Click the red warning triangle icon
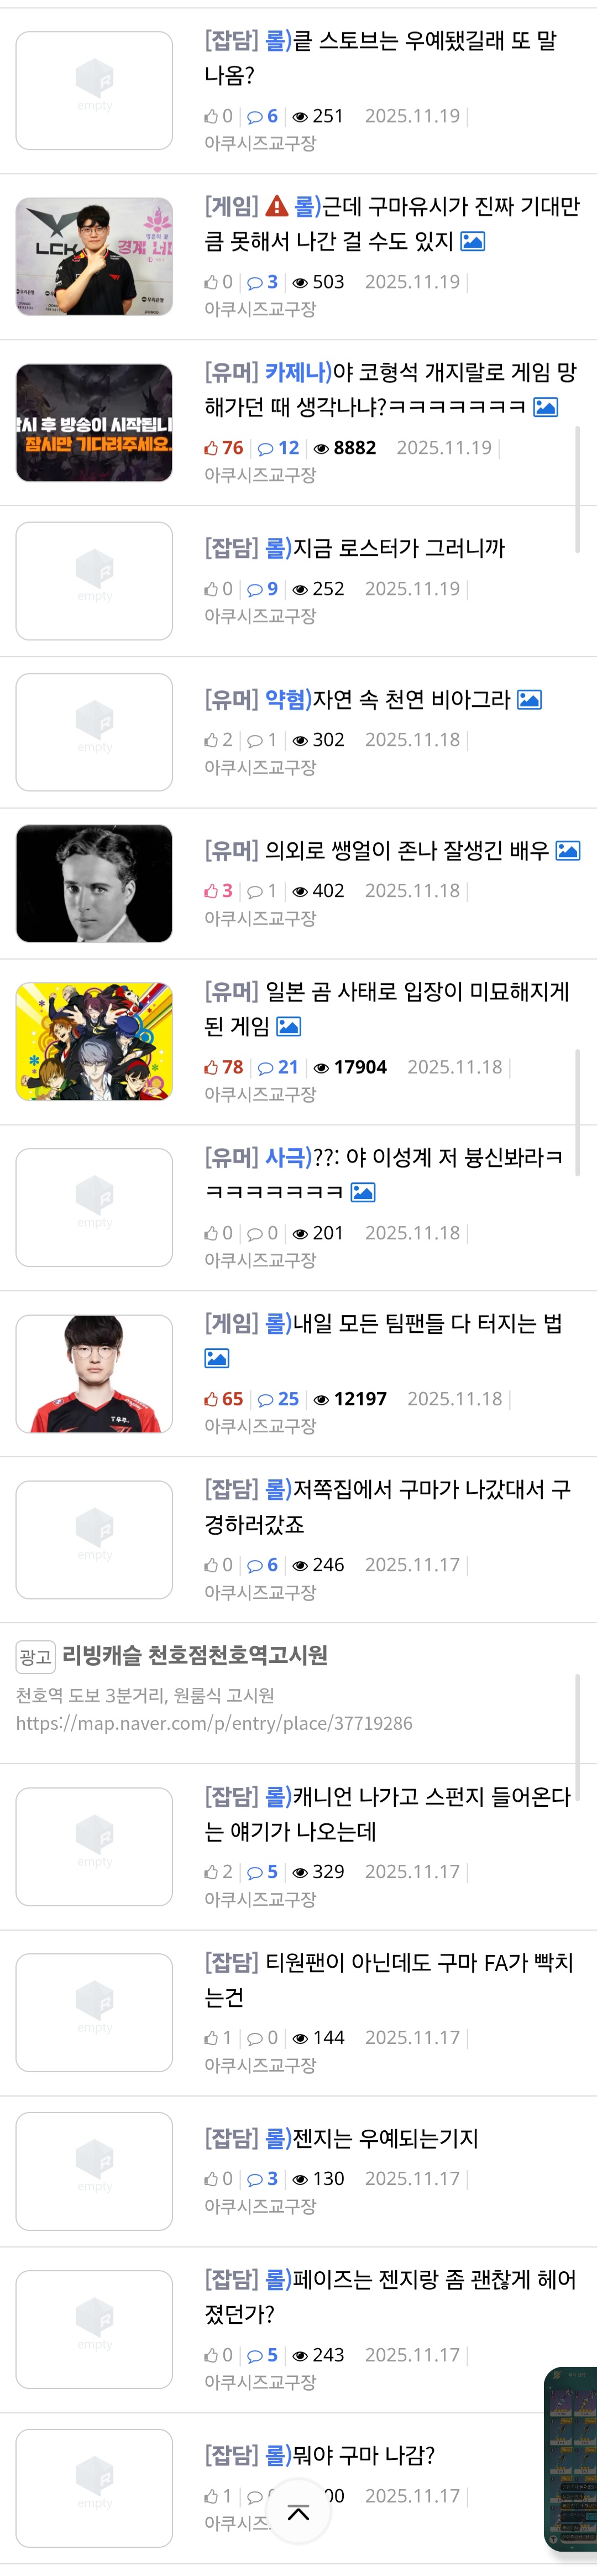 tap(277, 206)
